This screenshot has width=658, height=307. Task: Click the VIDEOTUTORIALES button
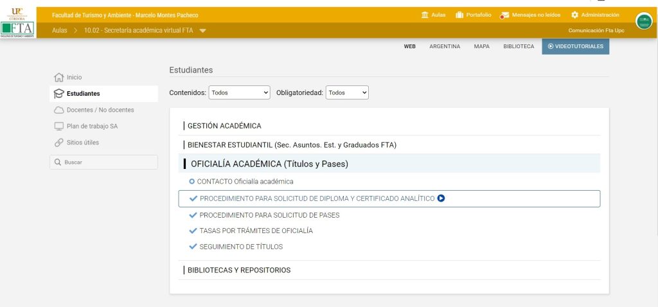(x=575, y=46)
